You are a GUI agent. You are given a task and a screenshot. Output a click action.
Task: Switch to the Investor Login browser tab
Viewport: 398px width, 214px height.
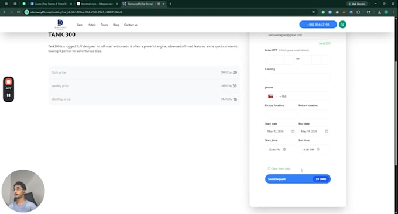click(x=97, y=4)
